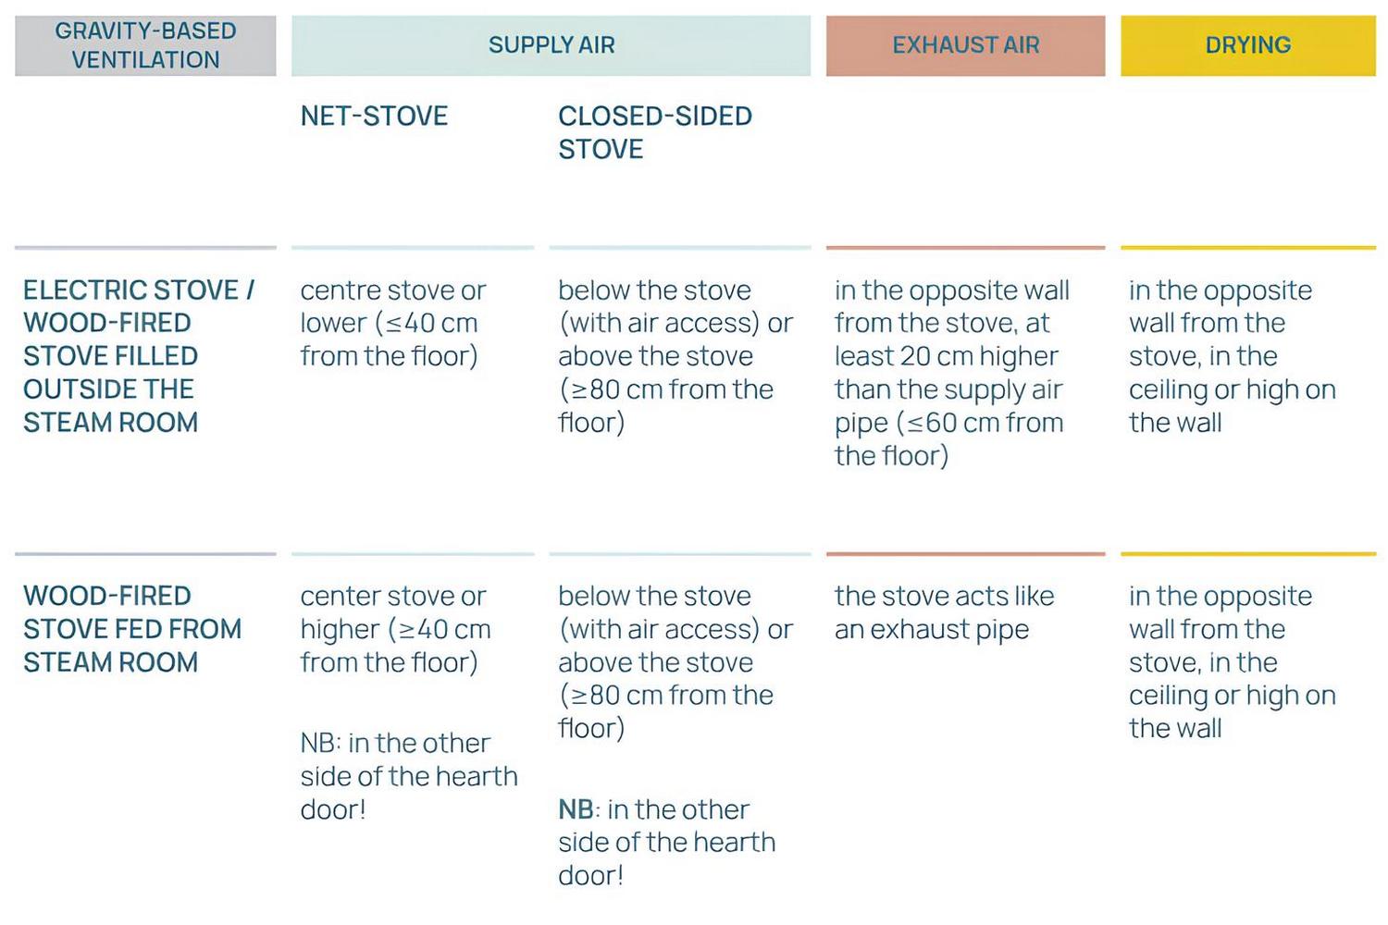The width and height of the screenshot is (1388, 925).
Task: Click the net-stove hearth door NB note
Action: click(409, 776)
